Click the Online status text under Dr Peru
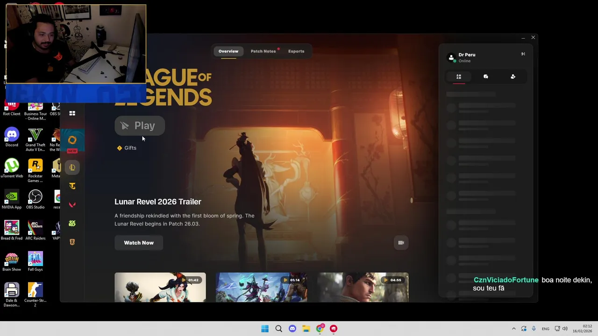 pyautogui.click(x=464, y=61)
